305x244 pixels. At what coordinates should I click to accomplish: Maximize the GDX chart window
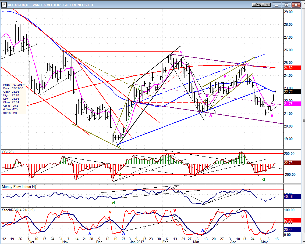286,5
